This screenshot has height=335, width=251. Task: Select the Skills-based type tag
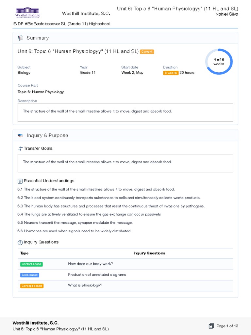click(30, 275)
